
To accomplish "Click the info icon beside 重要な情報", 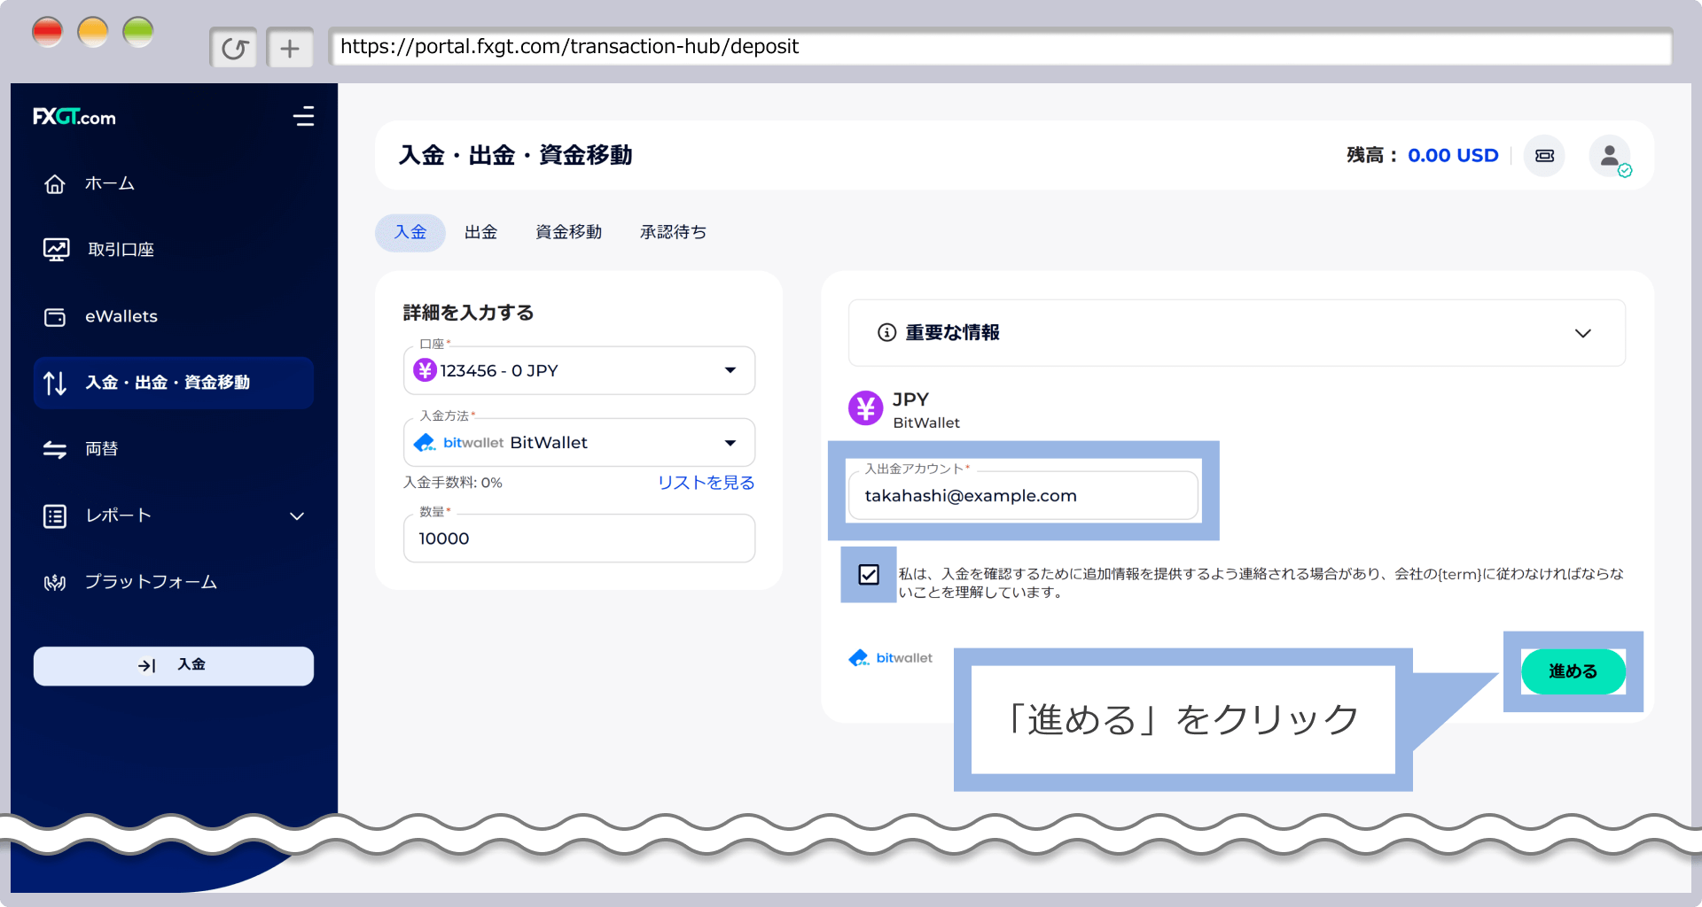I will 887,333.
